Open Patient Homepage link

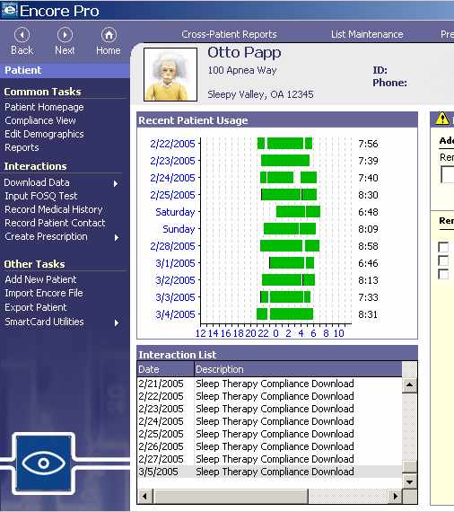coord(44,107)
